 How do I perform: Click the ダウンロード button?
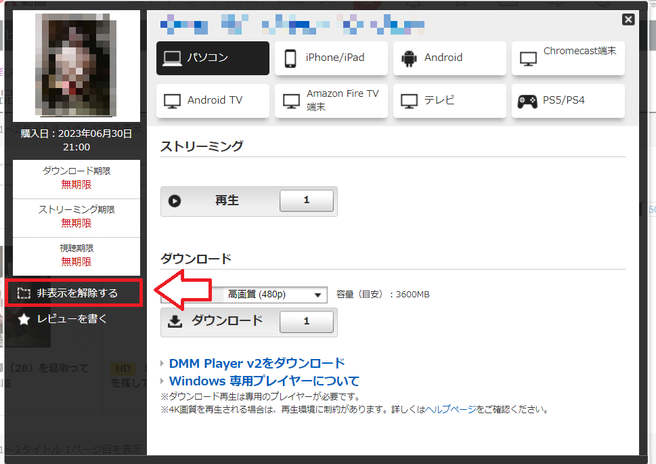pos(249,322)
